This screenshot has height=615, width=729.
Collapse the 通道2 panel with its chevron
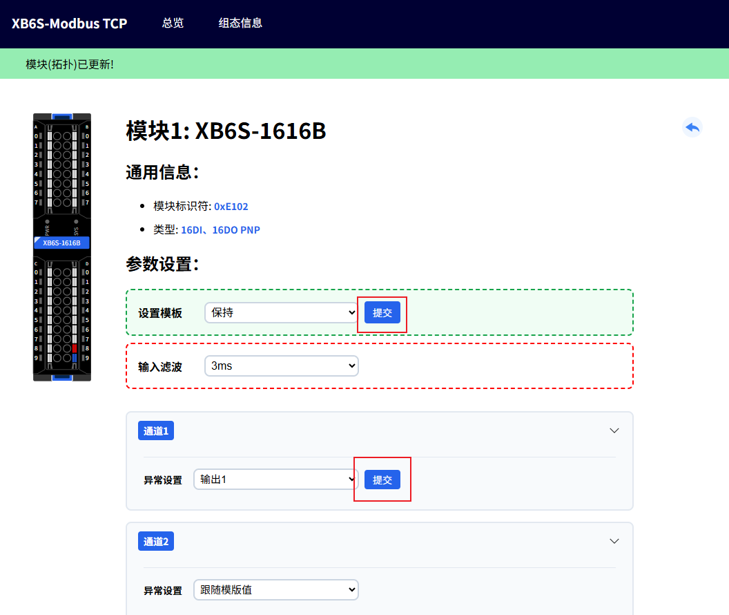(614, 541)
